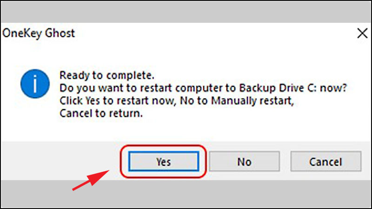Viewport: 372px width, 209px height.
Task: Click the "Cancel to return." text line
Action: click(x=101, y=113)
